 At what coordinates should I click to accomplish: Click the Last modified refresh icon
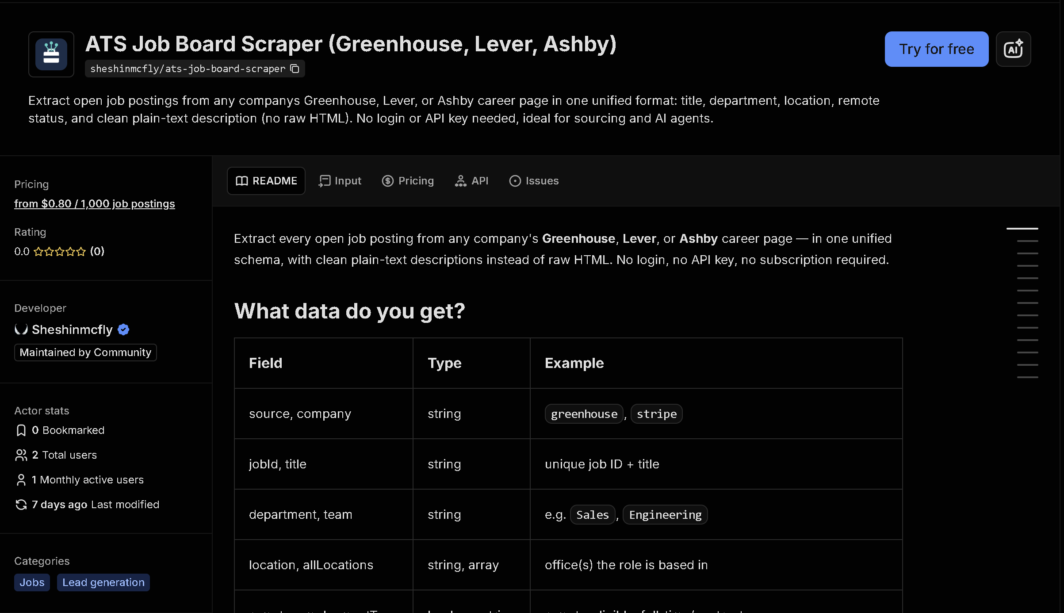tap(21, 505)
